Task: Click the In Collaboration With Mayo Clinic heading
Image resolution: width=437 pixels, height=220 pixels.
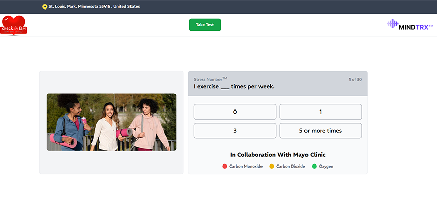Action: point(278,155)
